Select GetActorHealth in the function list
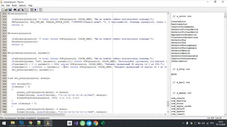The image size is (227, 127). point(181,53)
